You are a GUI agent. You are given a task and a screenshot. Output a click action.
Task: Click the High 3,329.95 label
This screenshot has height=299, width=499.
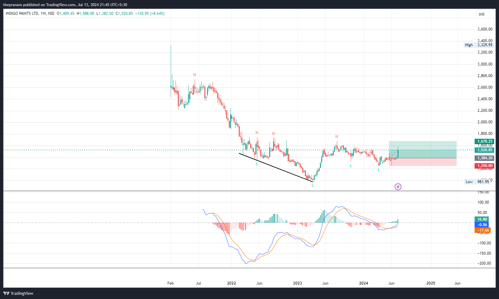click(x=479, y=45)
